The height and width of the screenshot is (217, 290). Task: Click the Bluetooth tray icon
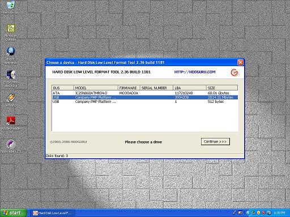[x=269, y=213]
